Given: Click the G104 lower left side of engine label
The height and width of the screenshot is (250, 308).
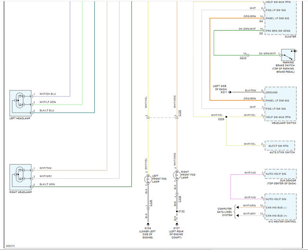Looking at the screenshot, I should (147, 233).
